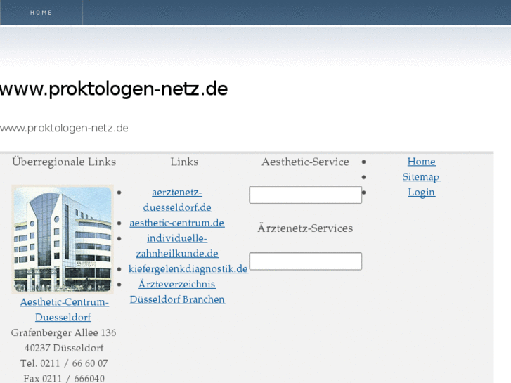The height and width of the screenshot is (383, 511).
Task: Focus the input field under Aesthetic-Service
Action: [x=305, y=195]
